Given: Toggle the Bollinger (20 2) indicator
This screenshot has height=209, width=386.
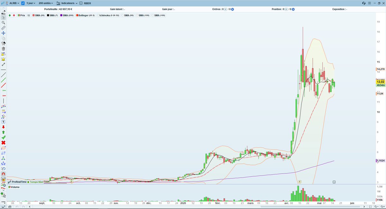Looking at the screenshot, I should pos(86,15).
